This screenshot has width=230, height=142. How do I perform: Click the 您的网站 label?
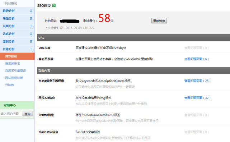[x=51, y=21]
